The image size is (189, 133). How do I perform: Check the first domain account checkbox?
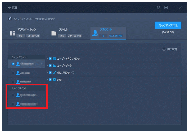(13, 95)
